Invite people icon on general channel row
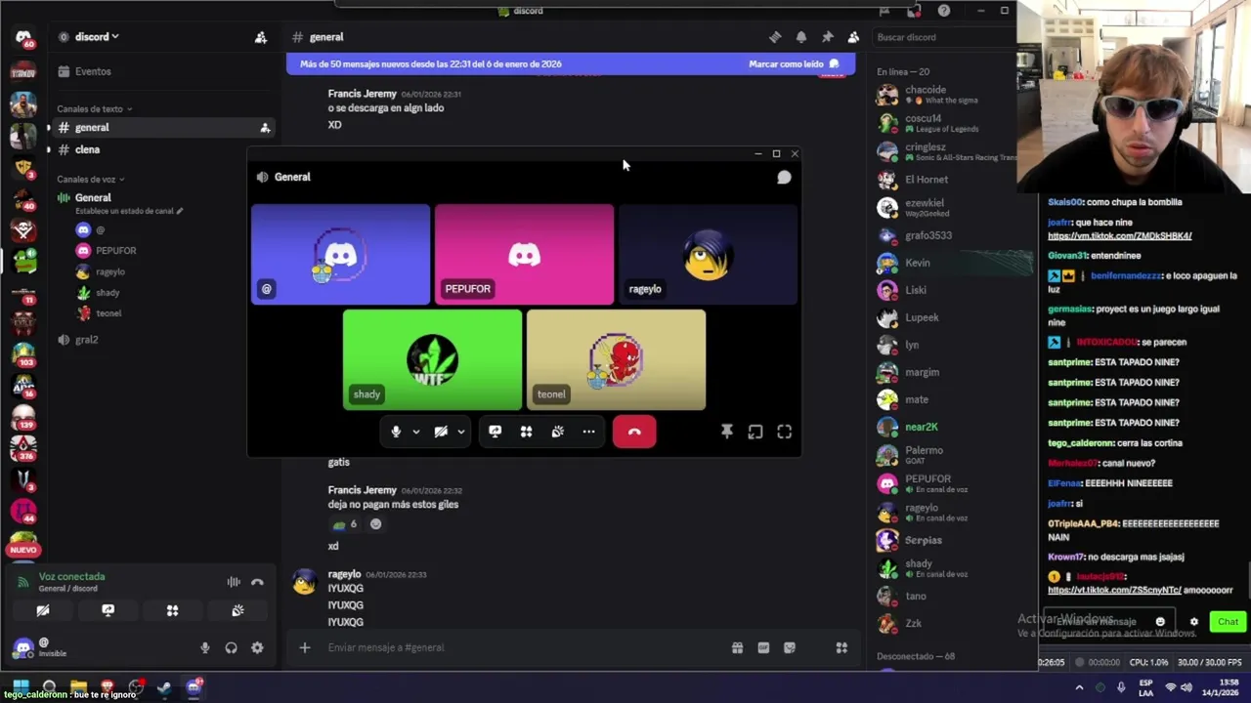Viewport: 1251px width, 703px height. tap(265, 128)
